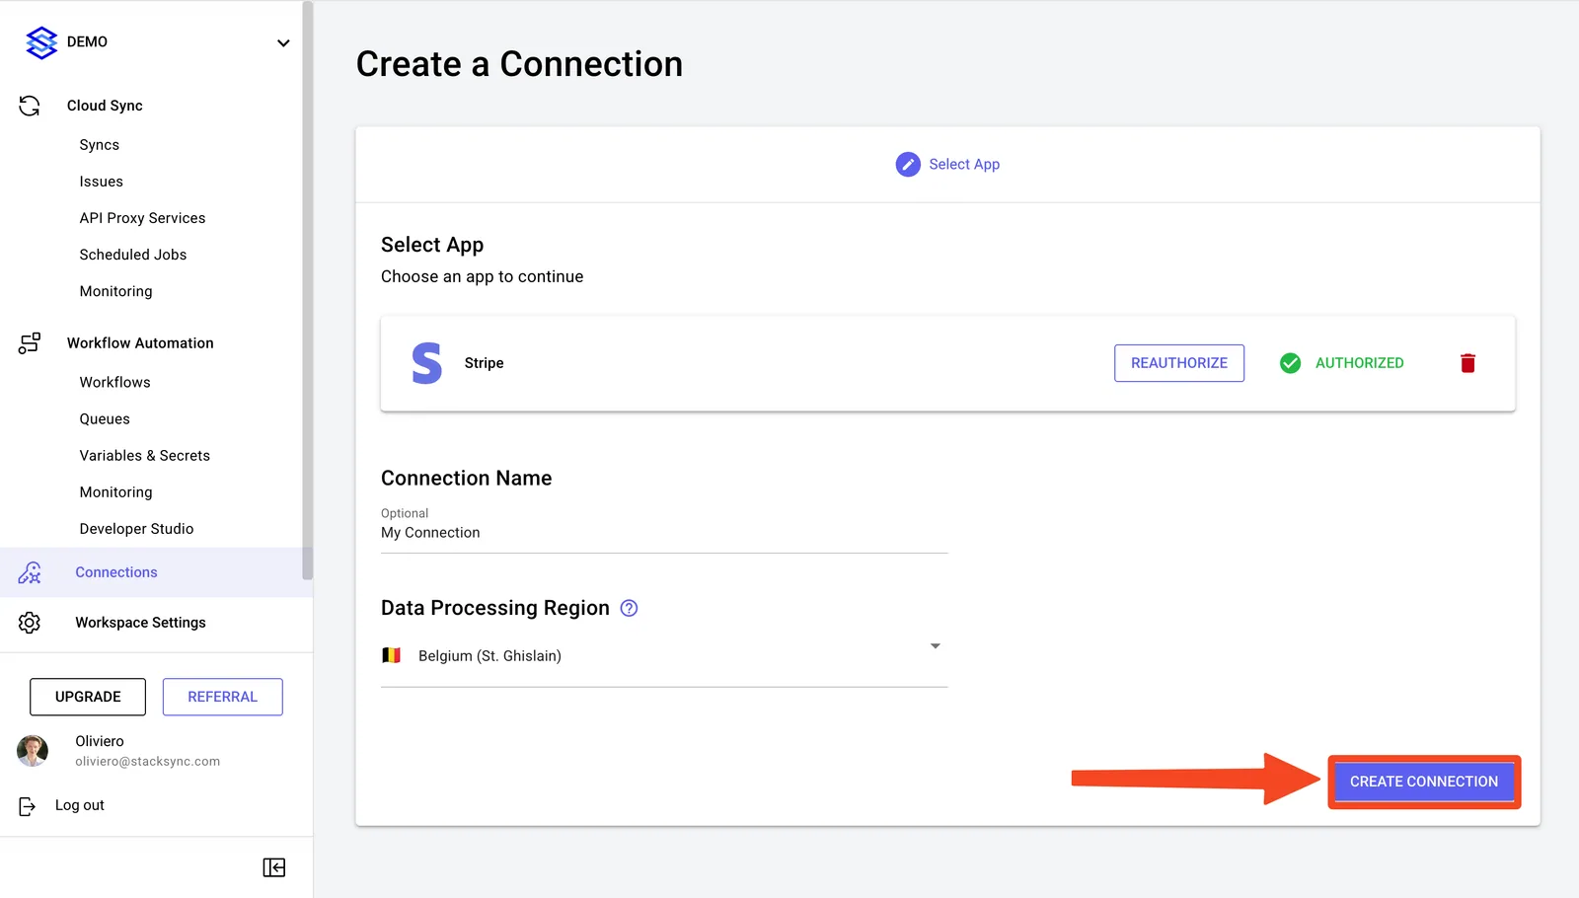Go to API Proxy Services
The image size is (1579, 898).
coord(143,218)
